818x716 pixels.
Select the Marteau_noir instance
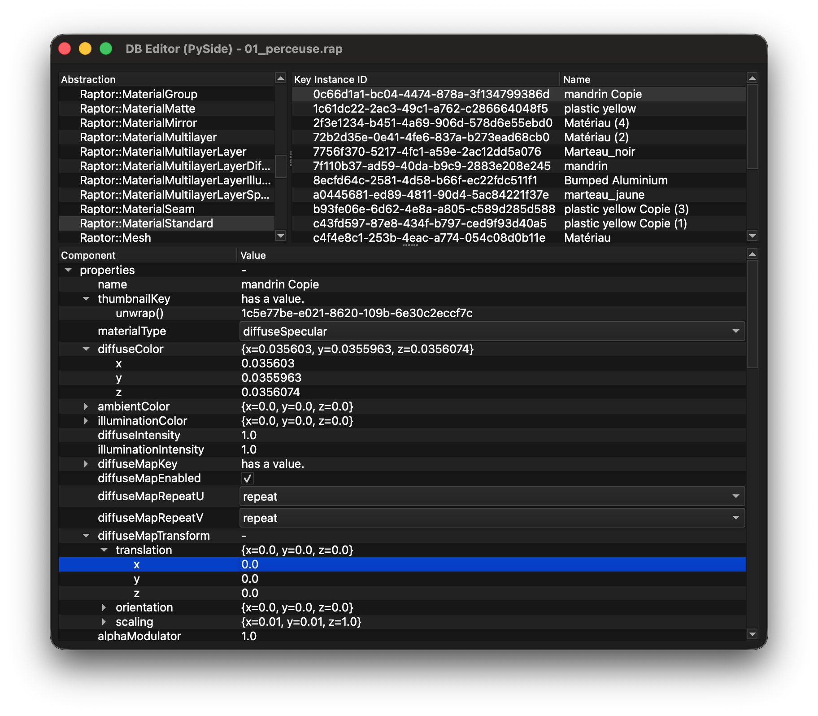pos(599,152)
